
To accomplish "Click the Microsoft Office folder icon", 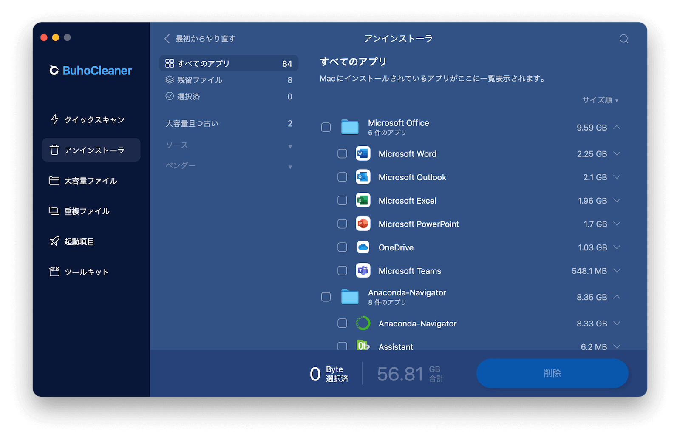I will click(x=350, y=127).
